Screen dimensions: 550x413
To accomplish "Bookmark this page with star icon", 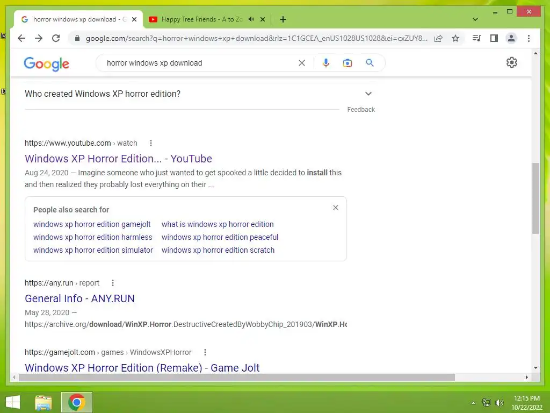I will point(455,38).
